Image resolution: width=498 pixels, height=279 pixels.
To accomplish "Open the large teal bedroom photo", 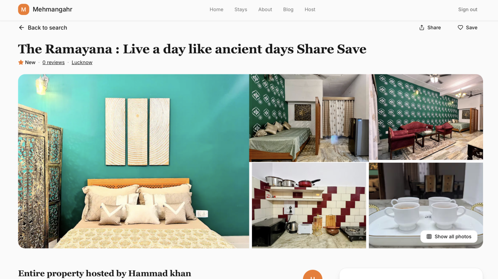I will click(134, 161).
